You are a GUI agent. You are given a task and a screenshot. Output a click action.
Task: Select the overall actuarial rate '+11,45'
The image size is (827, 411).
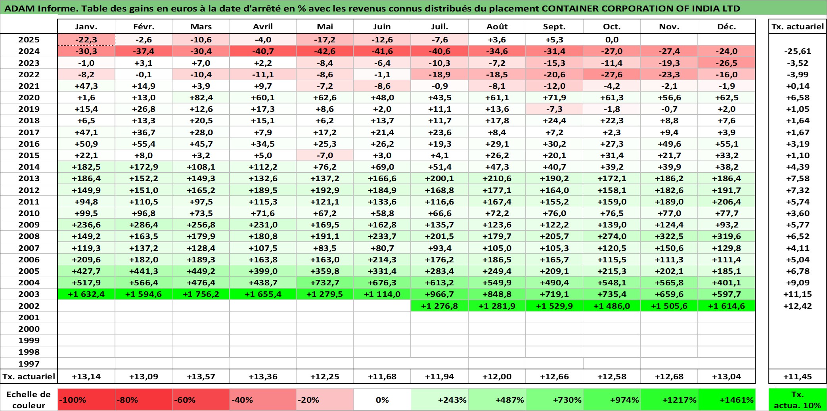pos(797,377)
